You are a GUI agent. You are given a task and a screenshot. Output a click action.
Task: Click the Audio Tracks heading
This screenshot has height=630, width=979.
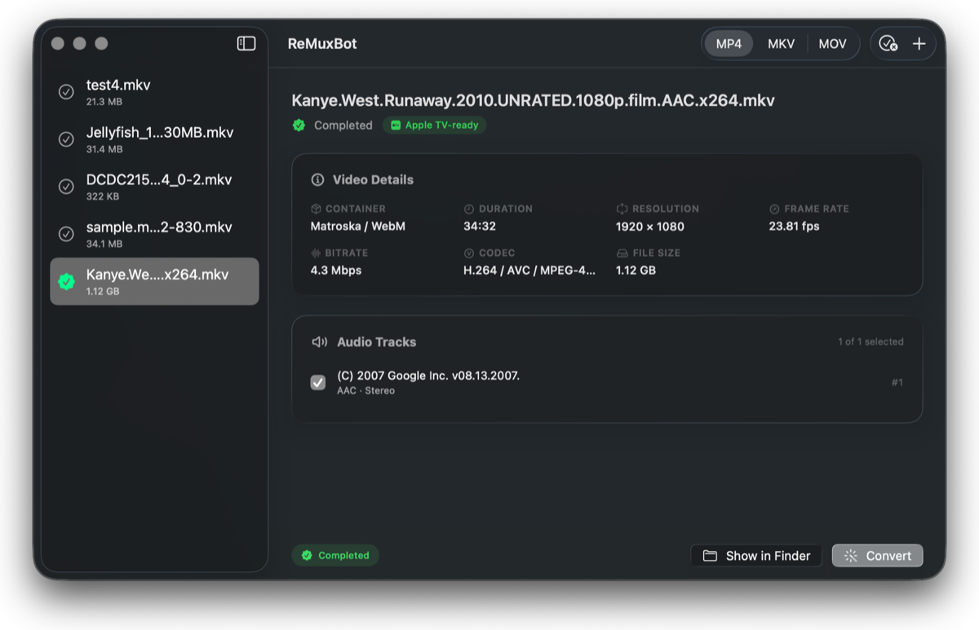[377, 341]
